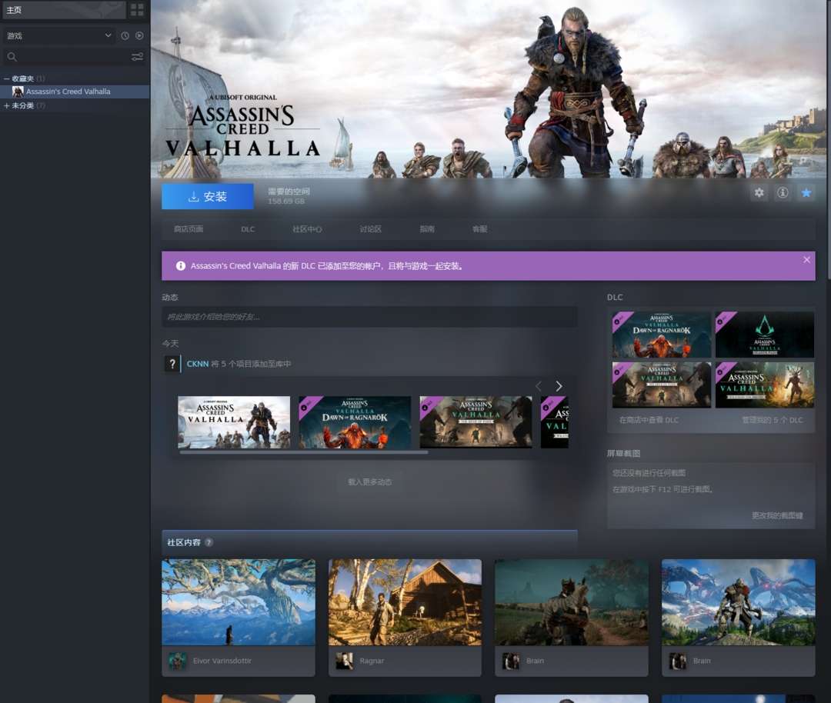Expand the 未分类 category
831x703 pixels.
(6, 105)
